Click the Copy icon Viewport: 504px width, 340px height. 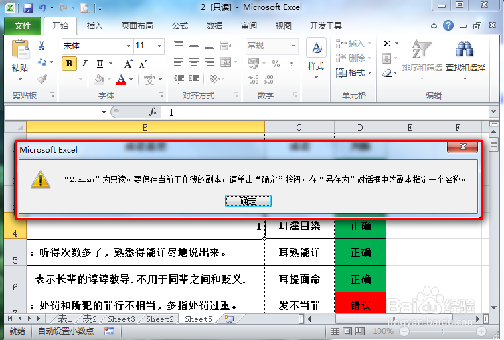(x=41, y=62)
